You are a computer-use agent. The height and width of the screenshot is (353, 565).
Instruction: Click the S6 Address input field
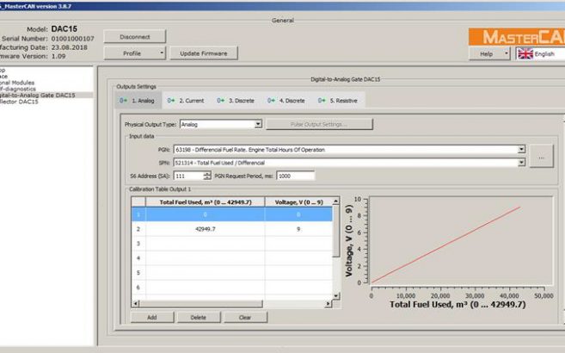188,176
